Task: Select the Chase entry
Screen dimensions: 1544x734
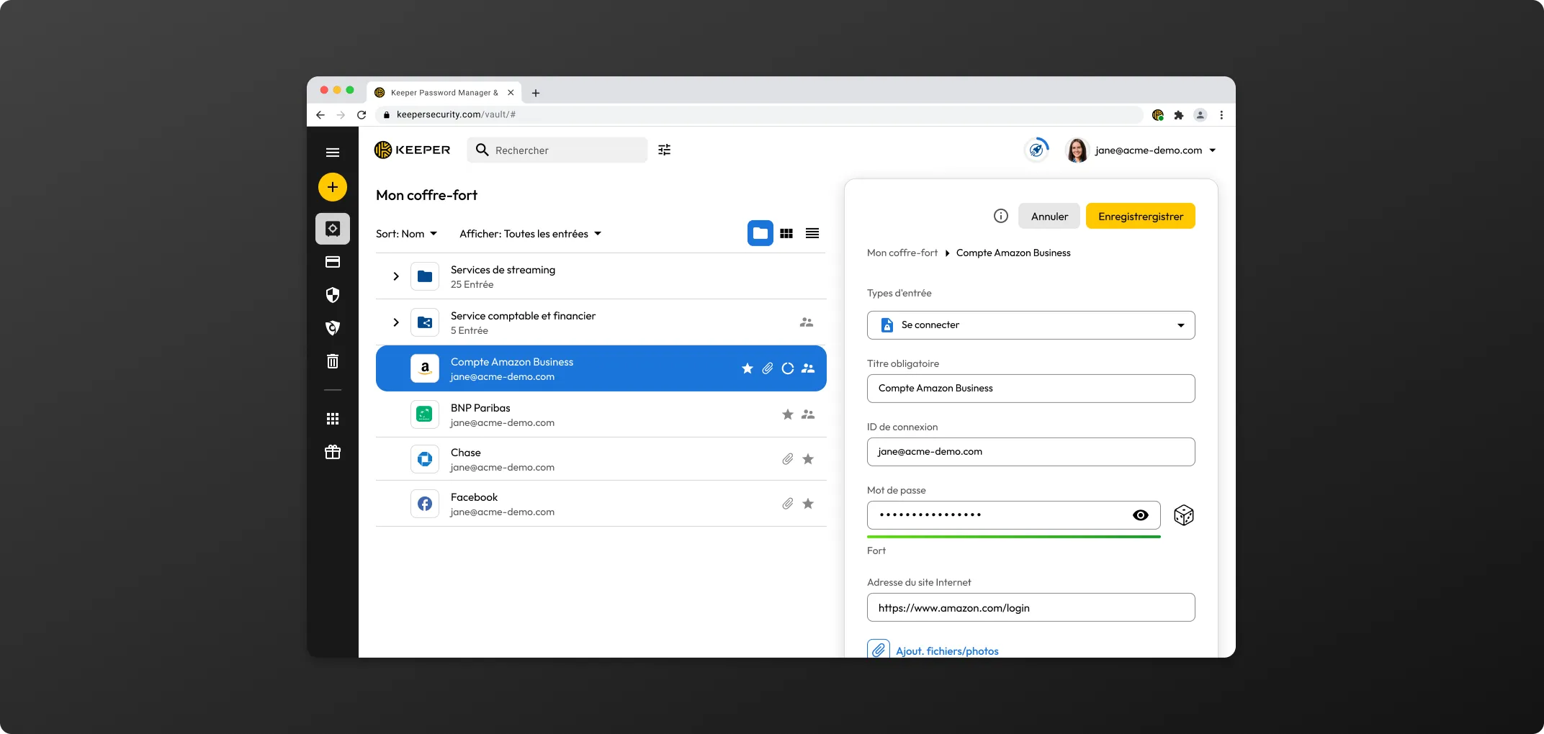Action: pos(601,459)
